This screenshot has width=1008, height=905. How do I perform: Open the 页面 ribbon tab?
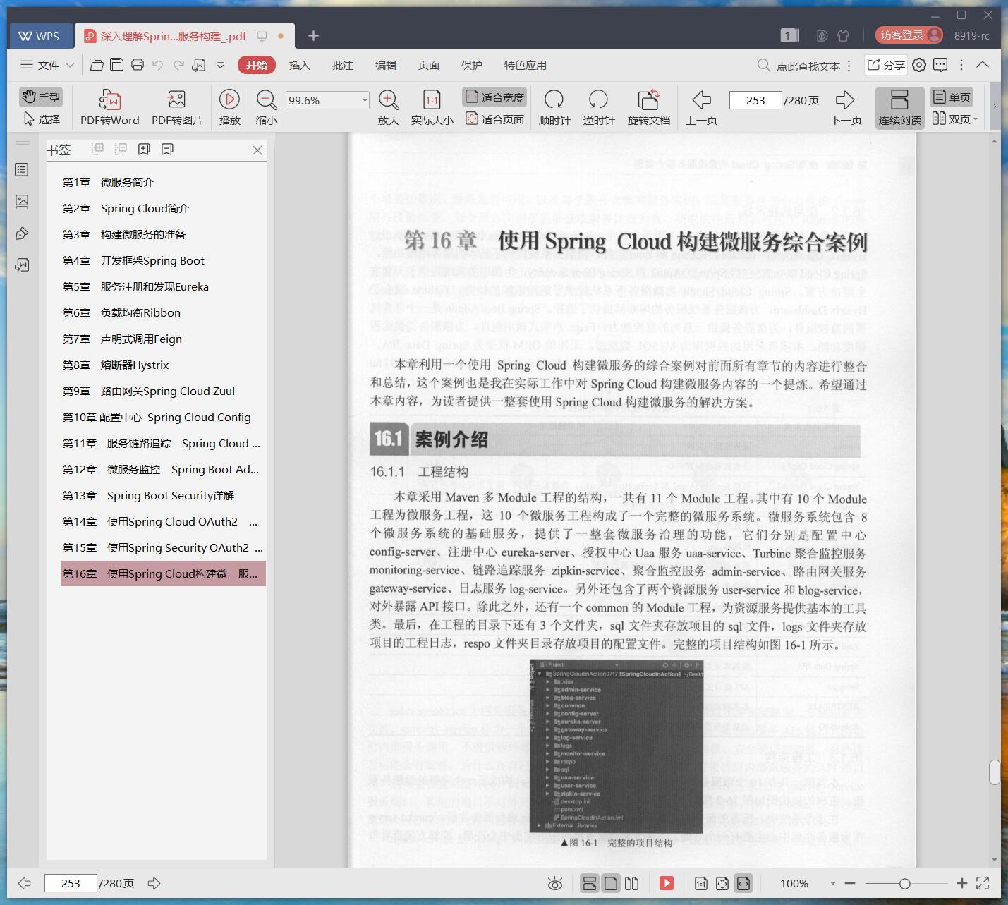coord(429,65)
